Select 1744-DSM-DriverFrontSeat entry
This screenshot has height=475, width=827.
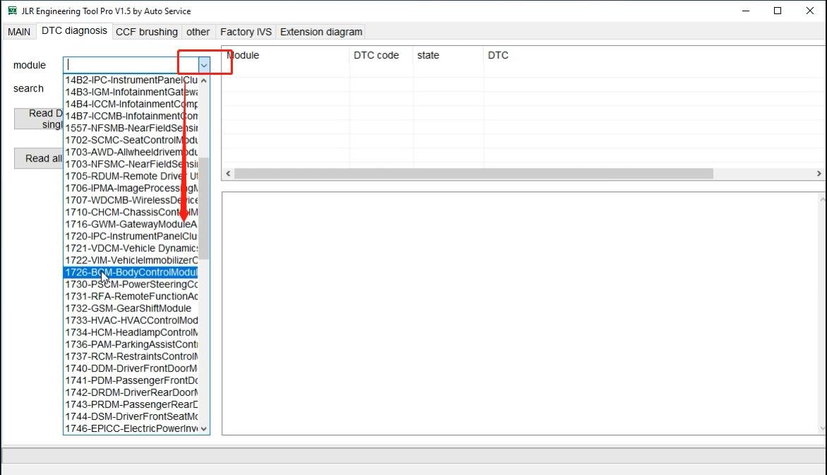click(131, 417)
